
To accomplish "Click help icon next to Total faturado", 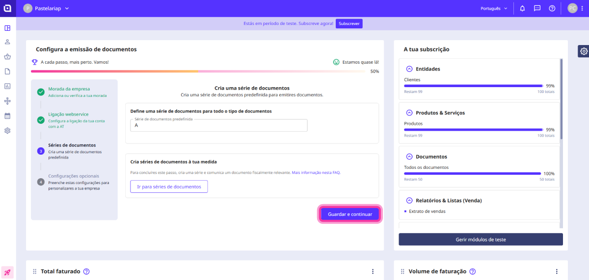I will point(86,271).
